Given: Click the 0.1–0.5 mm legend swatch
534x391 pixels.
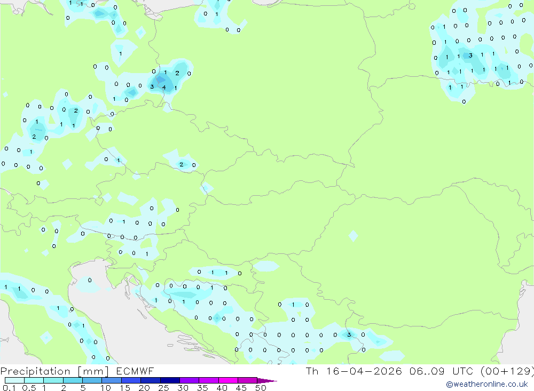Looking at the screenshot, I should coord(14,380).
